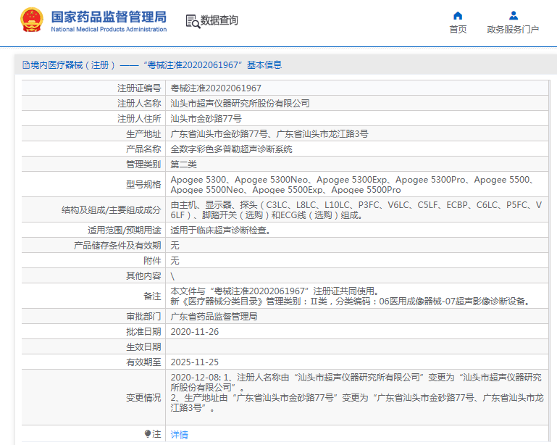Click the 备注 row label

point(152,296)
